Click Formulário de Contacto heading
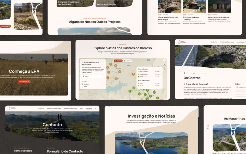This screenshot has width=246, height=154. click(x=65, y=151)
